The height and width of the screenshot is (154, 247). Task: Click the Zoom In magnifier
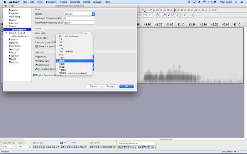[x=164, y=15]
